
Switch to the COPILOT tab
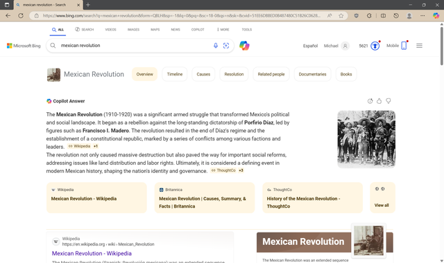point(198,29)
